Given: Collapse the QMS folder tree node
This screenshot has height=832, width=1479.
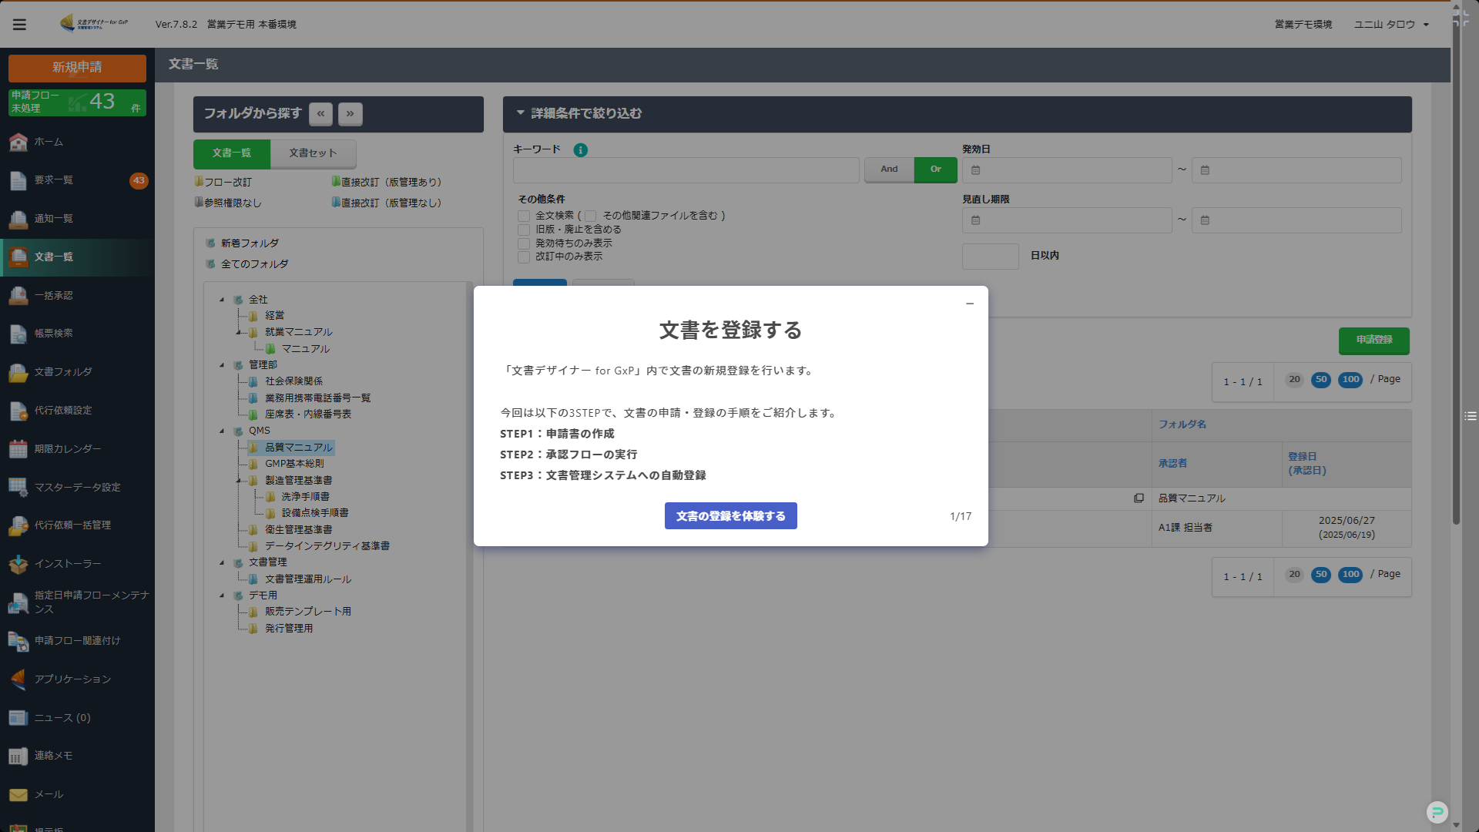Looking at the screenshot, I should (222, 431).
